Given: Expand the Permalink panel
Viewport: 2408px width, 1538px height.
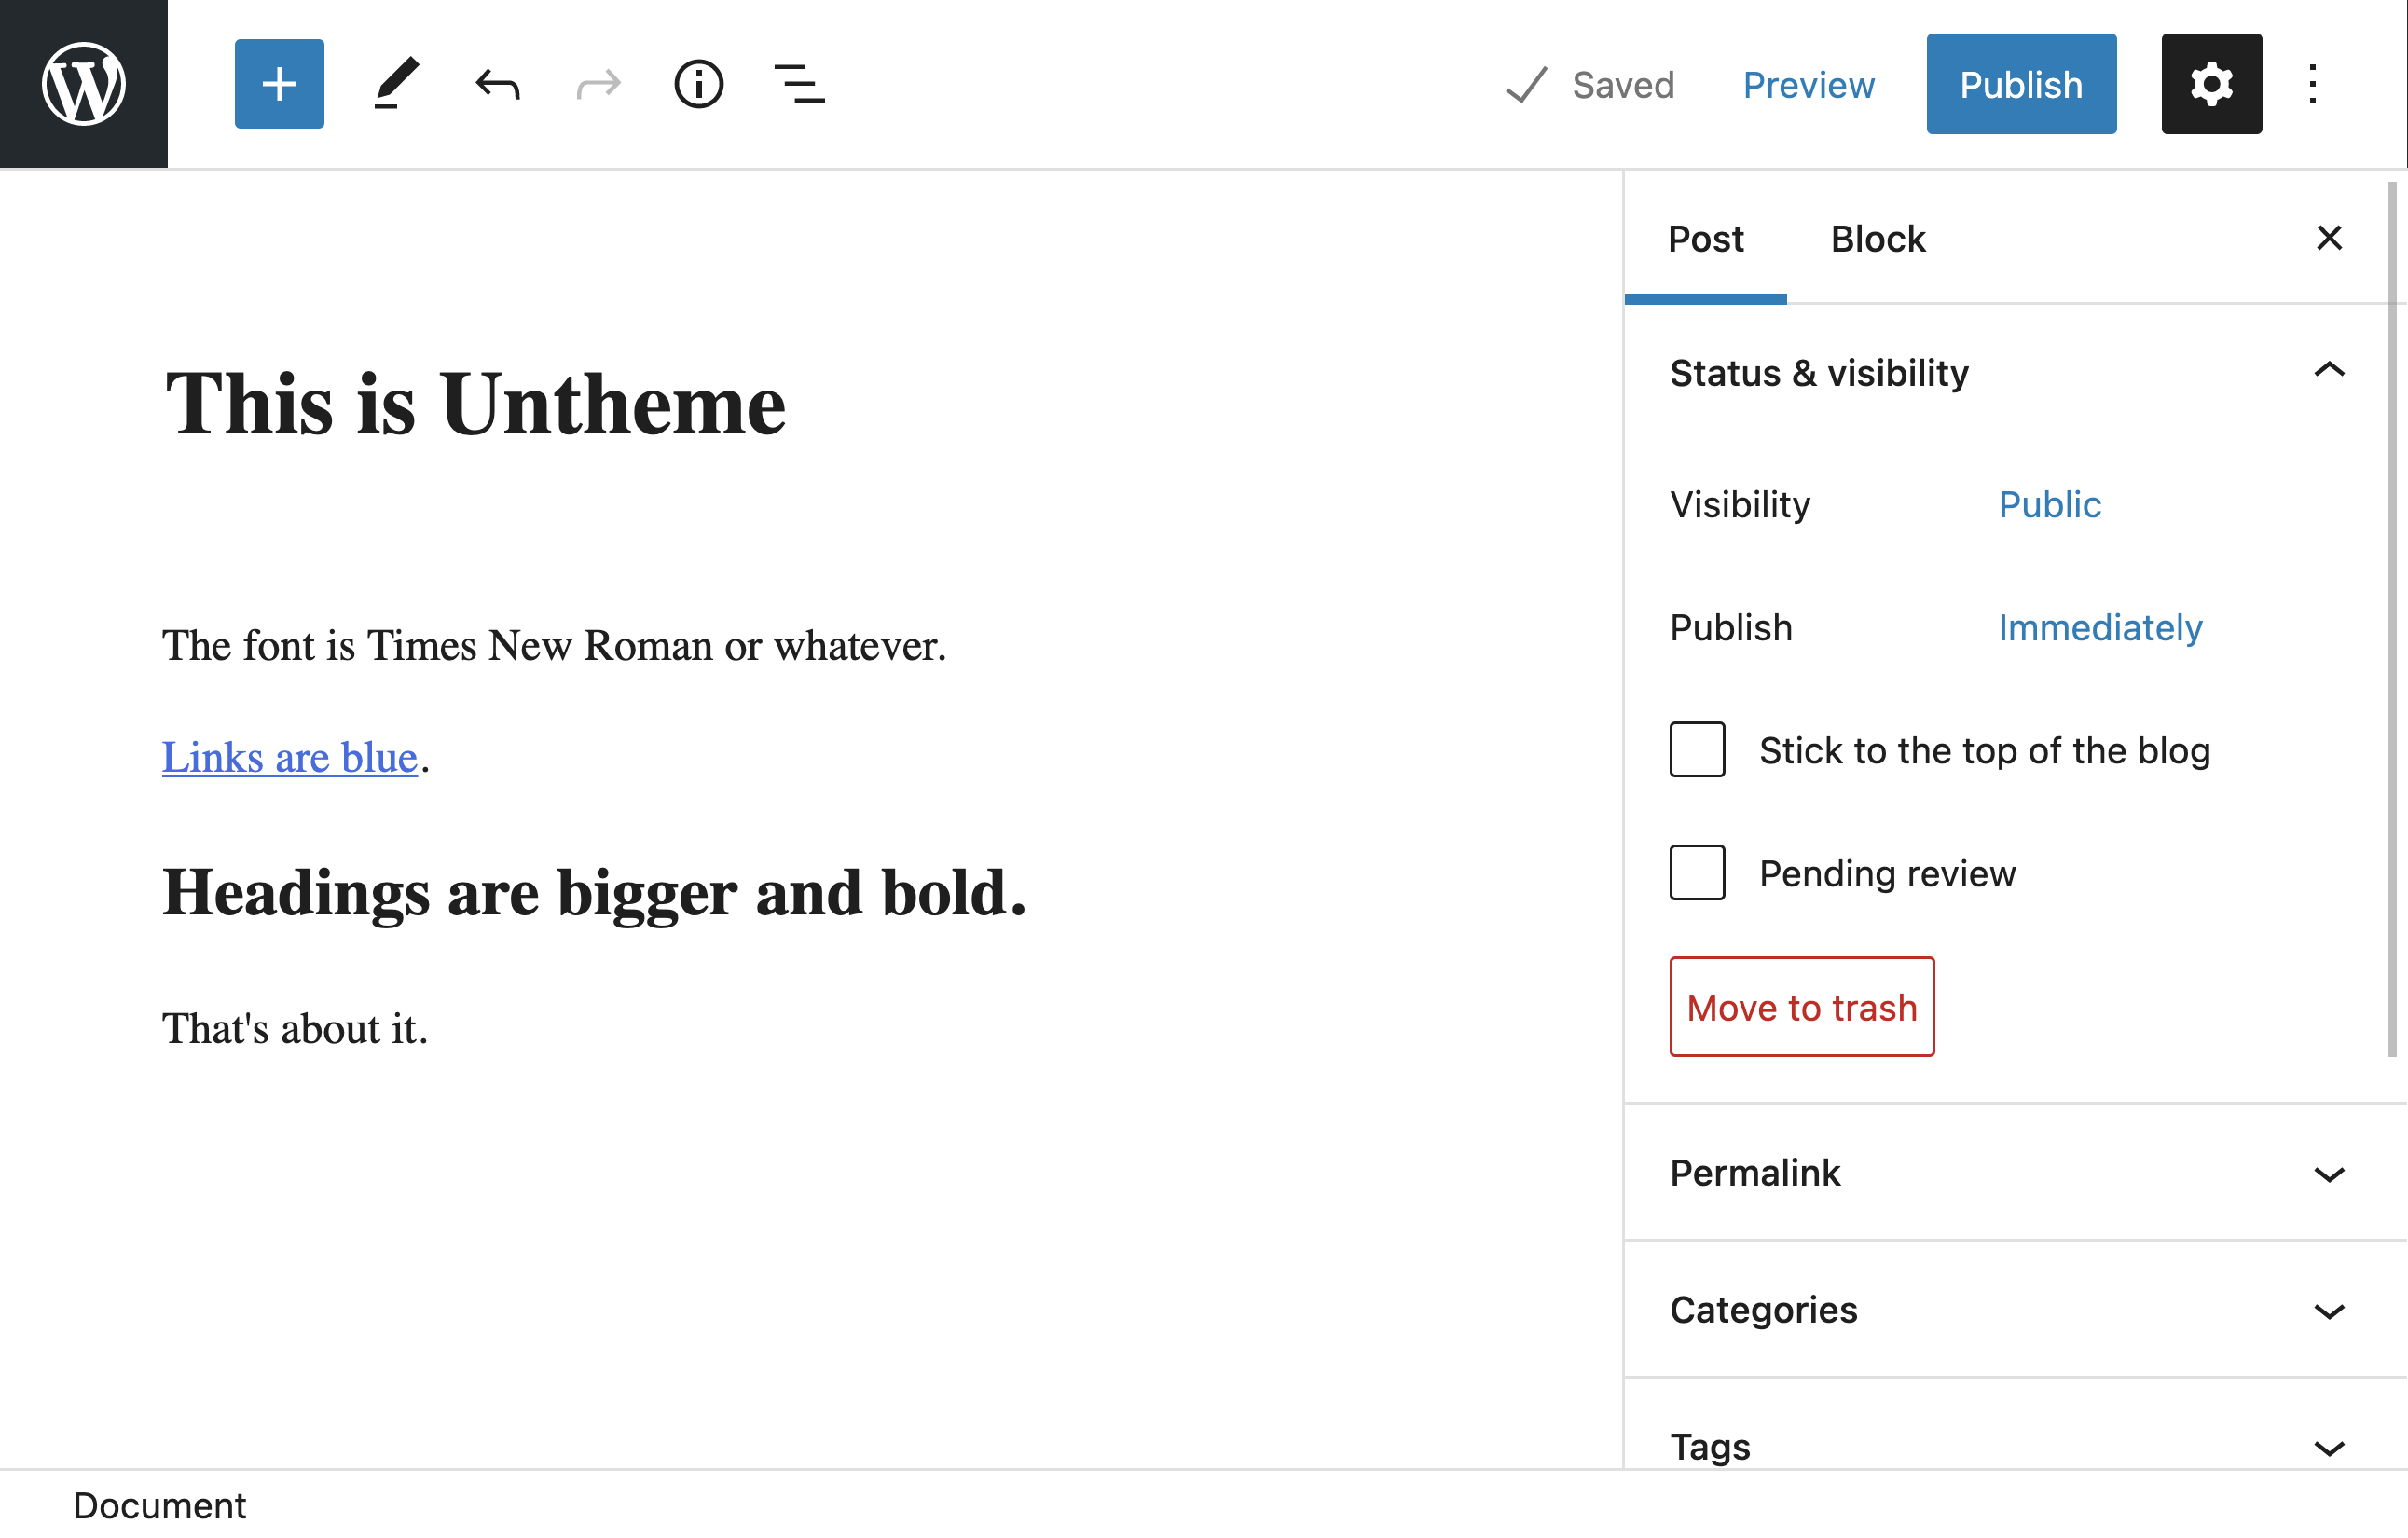Looking at the screenshot, I should [x=2329, y=1174].
